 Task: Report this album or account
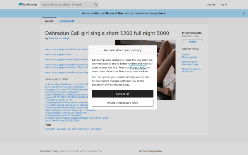pos(191,70)
